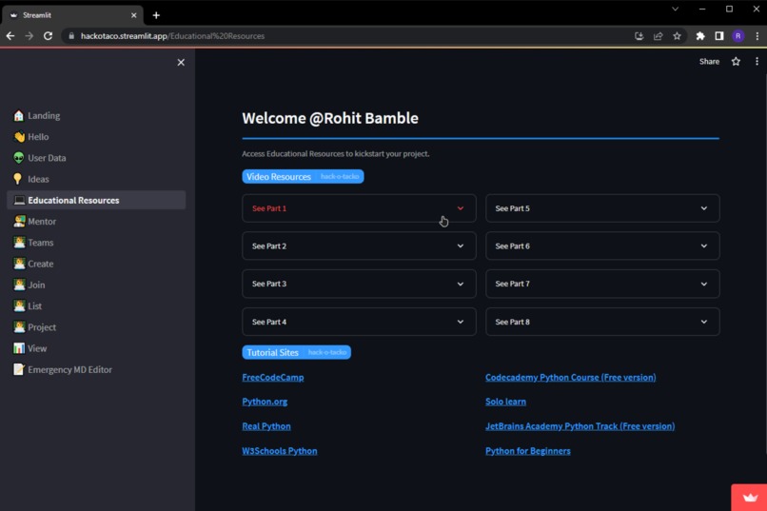Click the memo icon beside Emergency MD Editor

pos(19,369)
